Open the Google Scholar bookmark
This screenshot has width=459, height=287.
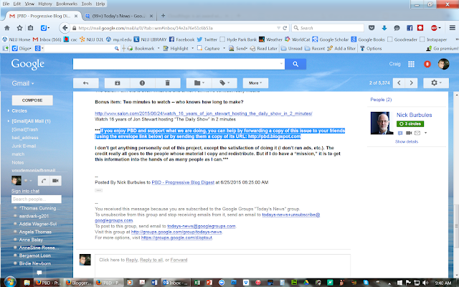(330, 39)
